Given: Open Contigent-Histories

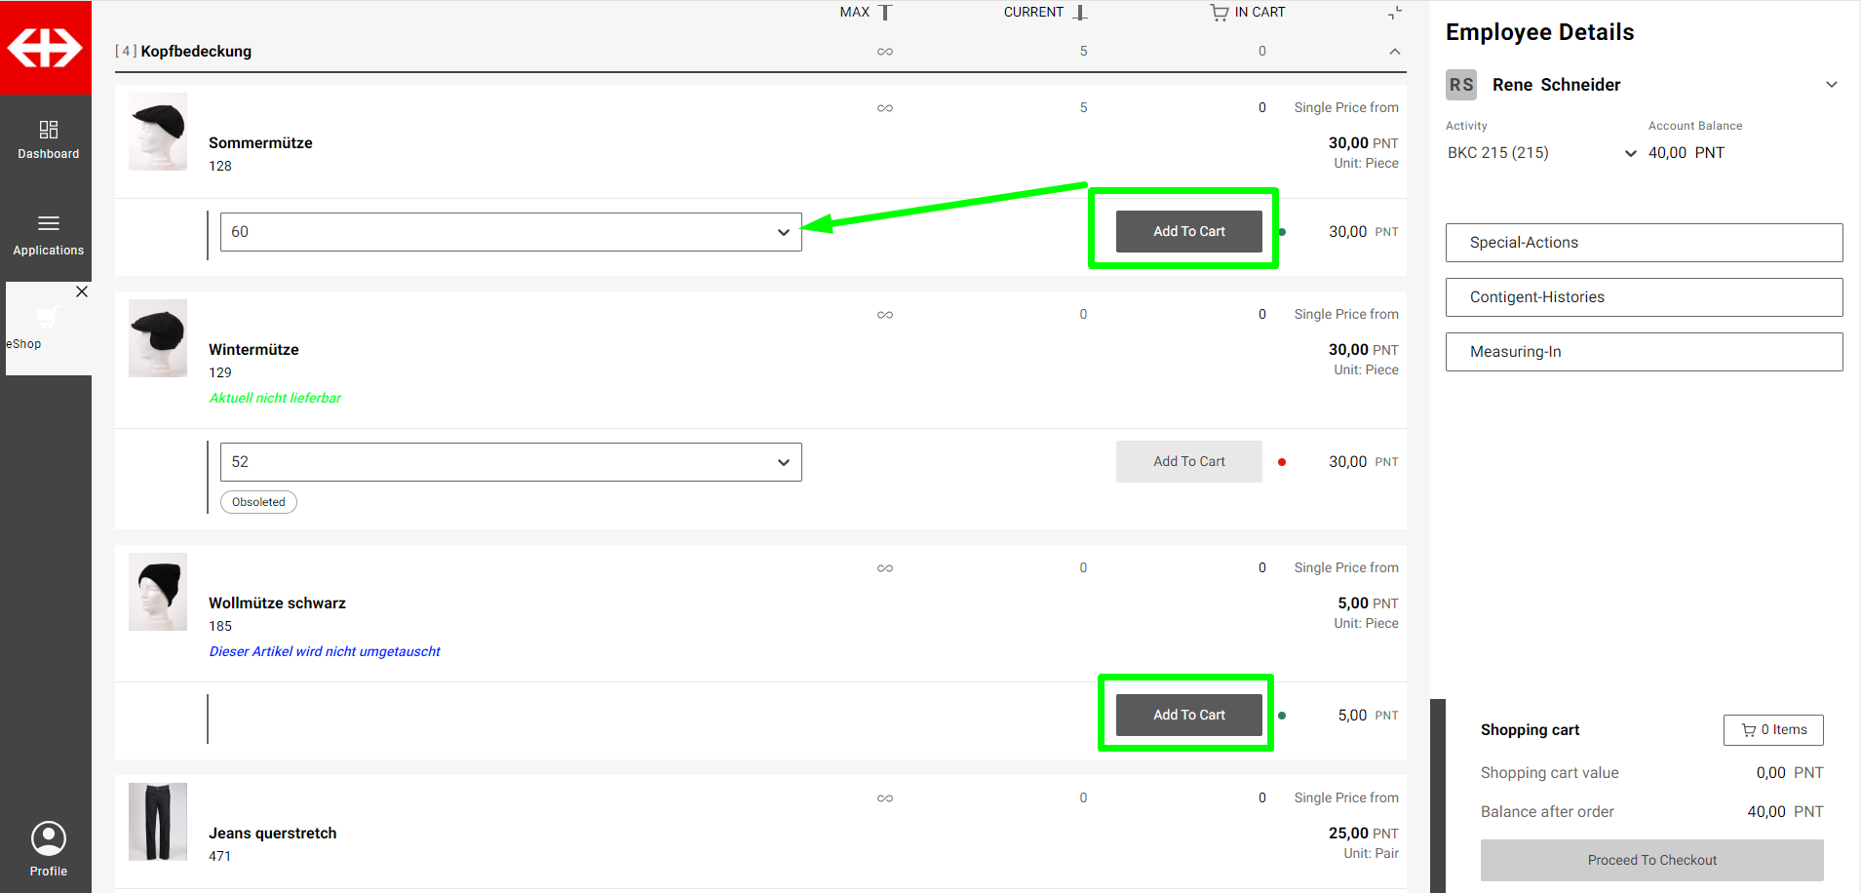Looking at the screenshot, I should point(1644,297).
